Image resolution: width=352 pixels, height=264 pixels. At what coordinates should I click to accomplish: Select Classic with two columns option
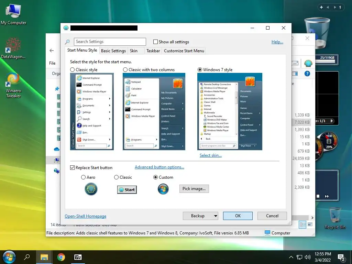point(125,69)
